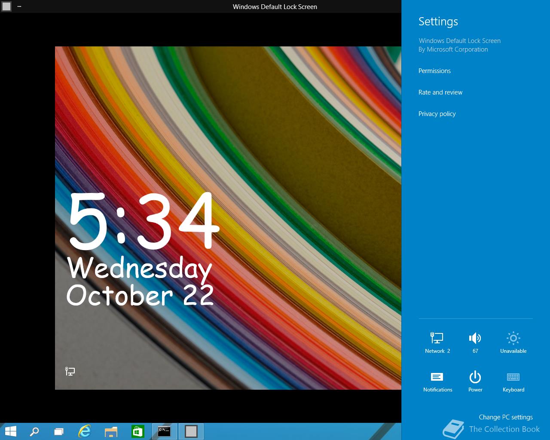Open the Power options icon

pyautogui.click(x=475, y=381)
